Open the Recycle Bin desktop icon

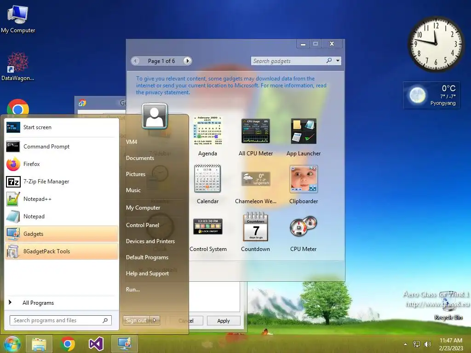(448, 306)
